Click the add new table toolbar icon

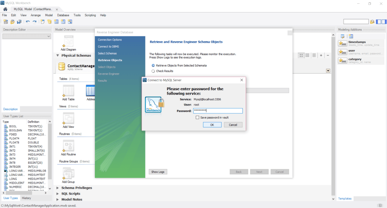coord(57,22)
